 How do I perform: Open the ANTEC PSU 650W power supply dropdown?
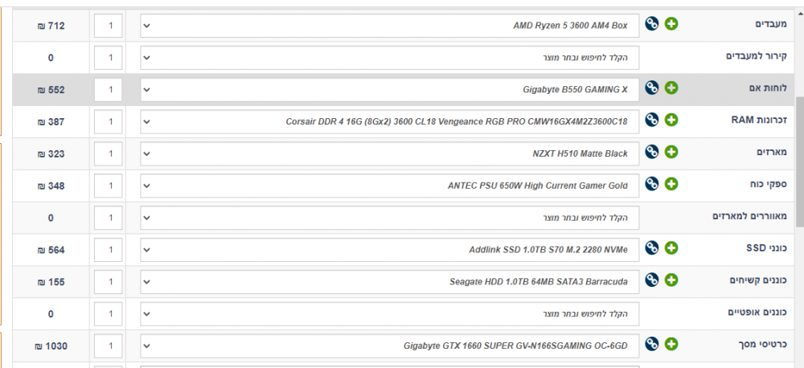pos(390,186)
